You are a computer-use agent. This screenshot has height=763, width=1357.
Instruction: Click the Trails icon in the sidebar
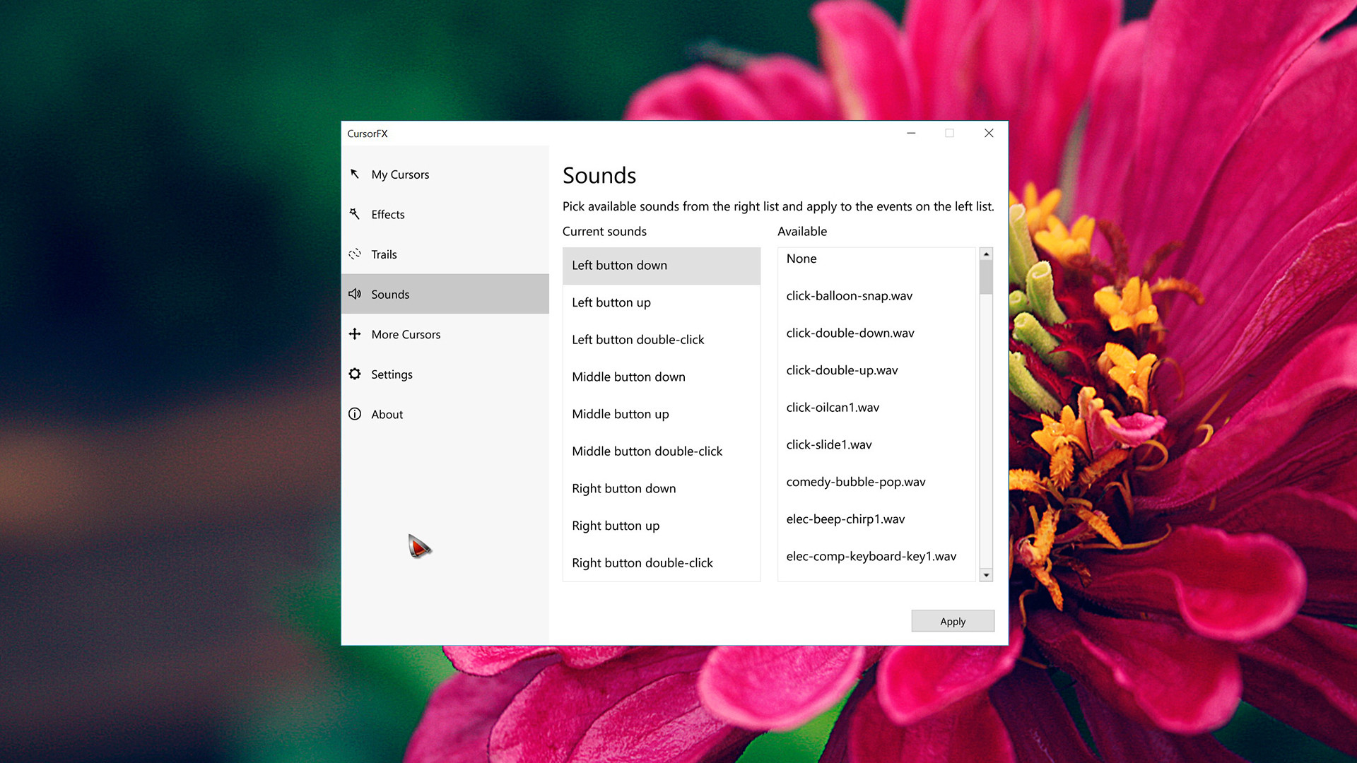pyautogui.click(x=356, y=254)
